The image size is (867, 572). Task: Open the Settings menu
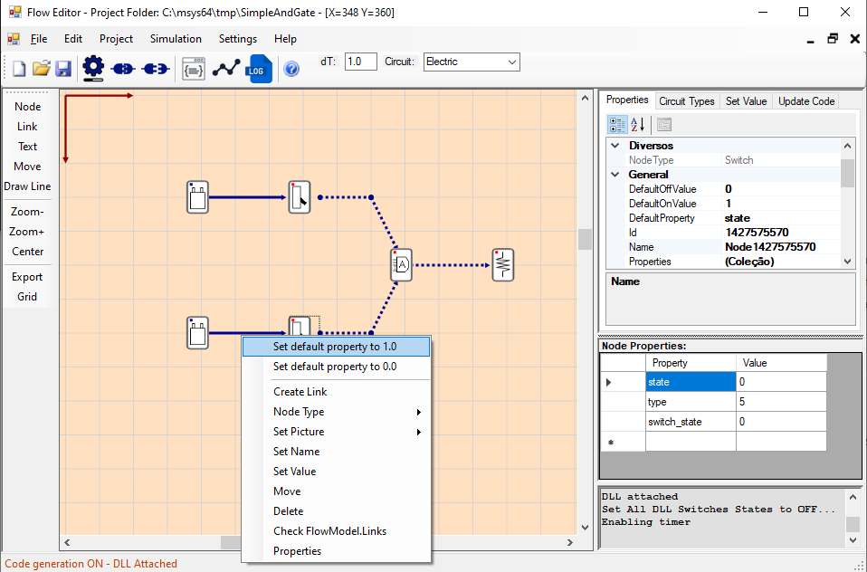238,39
